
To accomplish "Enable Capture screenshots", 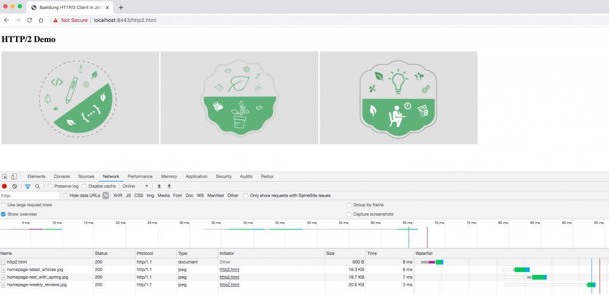I will coord(349,214).
